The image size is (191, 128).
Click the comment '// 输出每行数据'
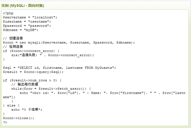click(25, 84)
